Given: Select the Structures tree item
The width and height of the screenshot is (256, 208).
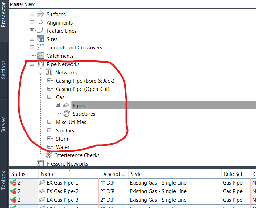Looking at the screenshot, I should [x=84, y=114].
